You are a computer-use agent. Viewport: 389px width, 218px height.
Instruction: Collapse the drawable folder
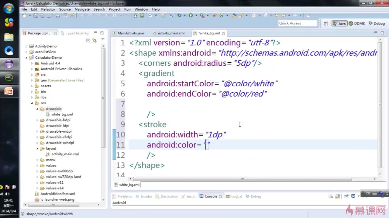(x=37, y=109)
